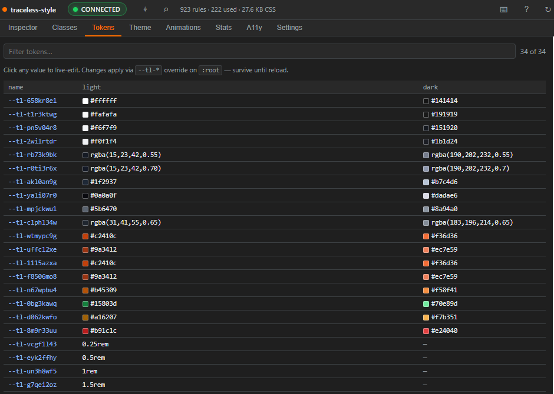Click light swatch of --tl-0bg3kawq
Screen dimensions: 554x394
point(85,304)
